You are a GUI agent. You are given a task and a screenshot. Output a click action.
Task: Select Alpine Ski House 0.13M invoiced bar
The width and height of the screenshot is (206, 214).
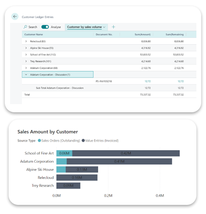pos(82,169)
